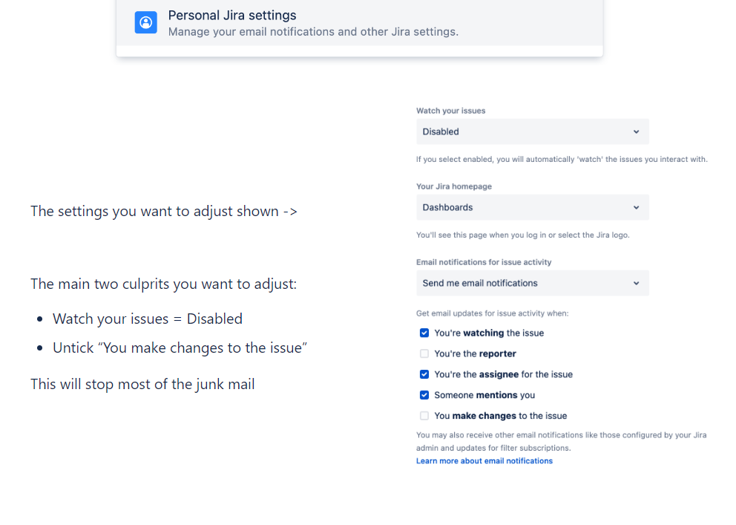This screenshot has height=525, width=736.
Task: Open the Learn more about email notifications link
Action: pos(484,460)
